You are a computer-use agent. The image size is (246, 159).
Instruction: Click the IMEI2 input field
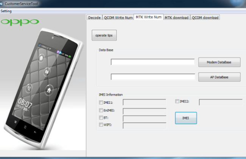click(221, 102)
